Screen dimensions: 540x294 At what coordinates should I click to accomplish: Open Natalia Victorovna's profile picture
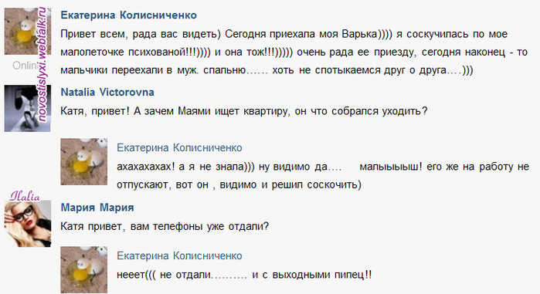(x=28, y=108)
